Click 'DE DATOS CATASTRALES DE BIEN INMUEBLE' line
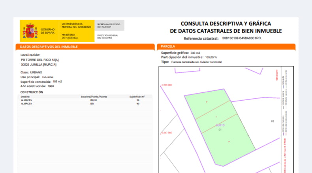Viewport: 312px width, 173px height. (226, 31)
